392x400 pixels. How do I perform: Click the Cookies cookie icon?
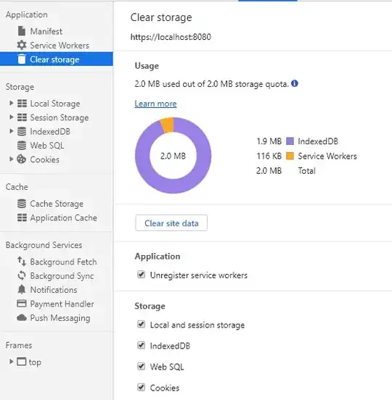pyautogui.click(x=22, y=159)
